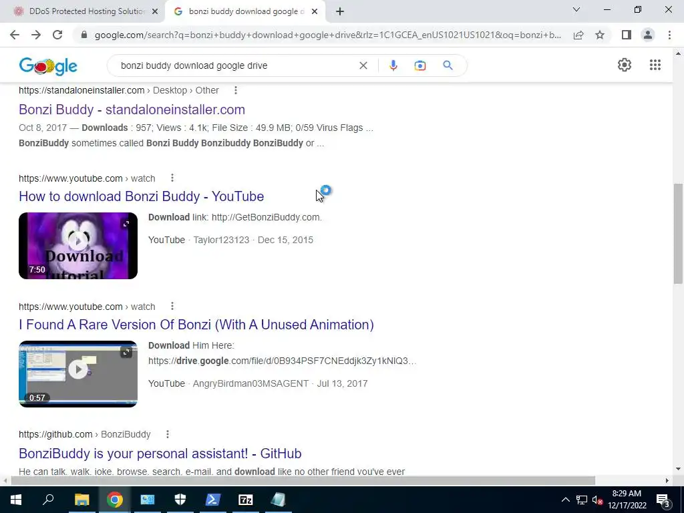The width and height of the screenshot is (684, 513).
Task: Open the notification center icon
Action: [663, 500]
